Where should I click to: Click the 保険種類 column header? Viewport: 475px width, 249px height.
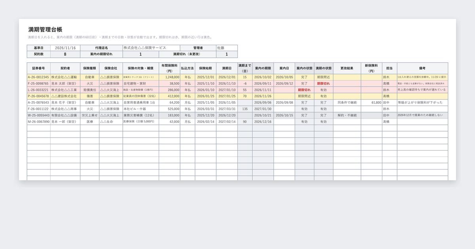pyautogui.click(x=89, y=68)
